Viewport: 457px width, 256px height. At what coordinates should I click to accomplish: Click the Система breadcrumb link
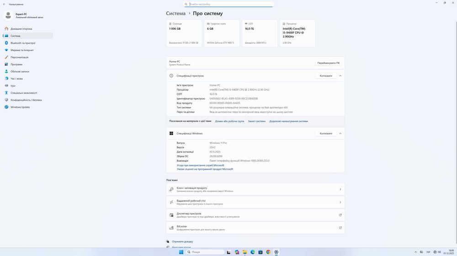(x=175, y=13)
